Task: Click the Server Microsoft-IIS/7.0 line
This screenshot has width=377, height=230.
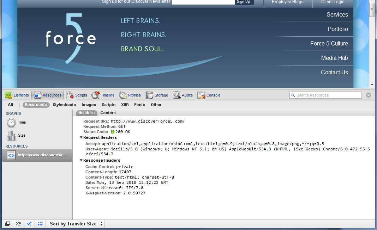Action: click(x=114, y=188)
